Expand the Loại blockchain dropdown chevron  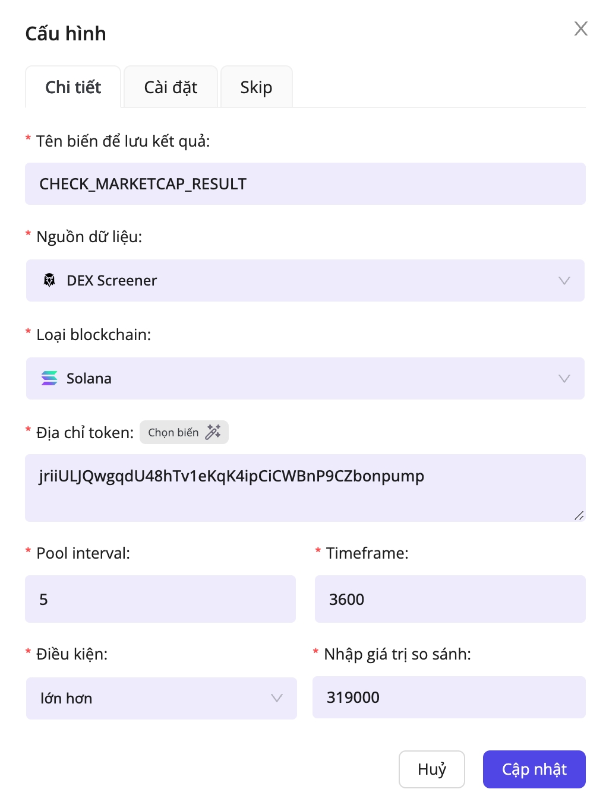tap(564, 378)
